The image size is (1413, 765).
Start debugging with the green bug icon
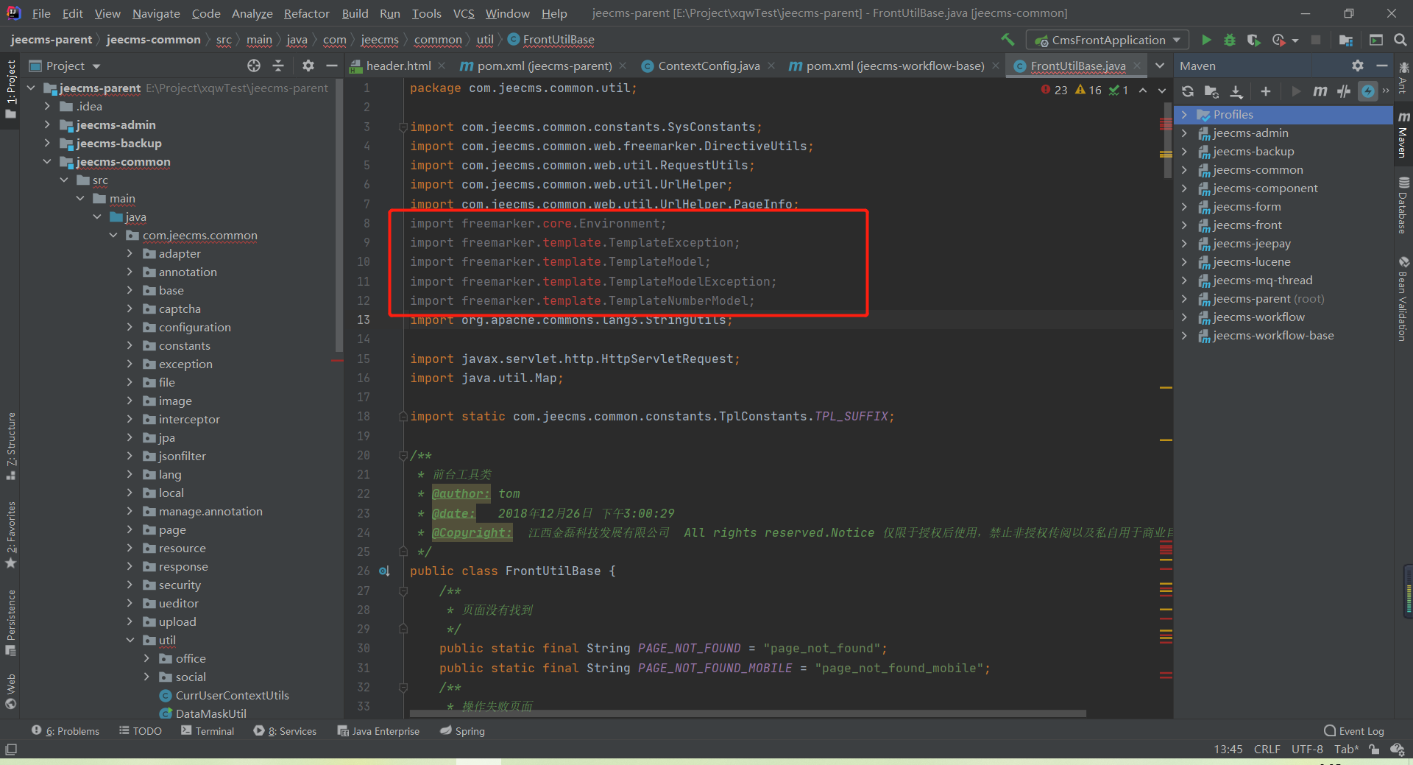[x=1229, y=40]
